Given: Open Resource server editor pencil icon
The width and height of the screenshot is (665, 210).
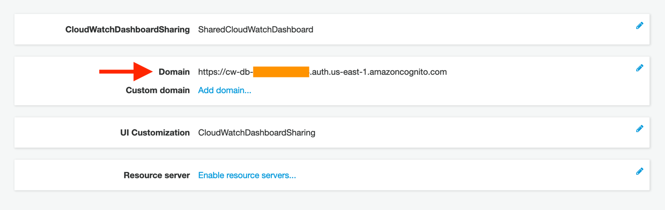Looking at the screenshot, I should click(x=639, y=171).
